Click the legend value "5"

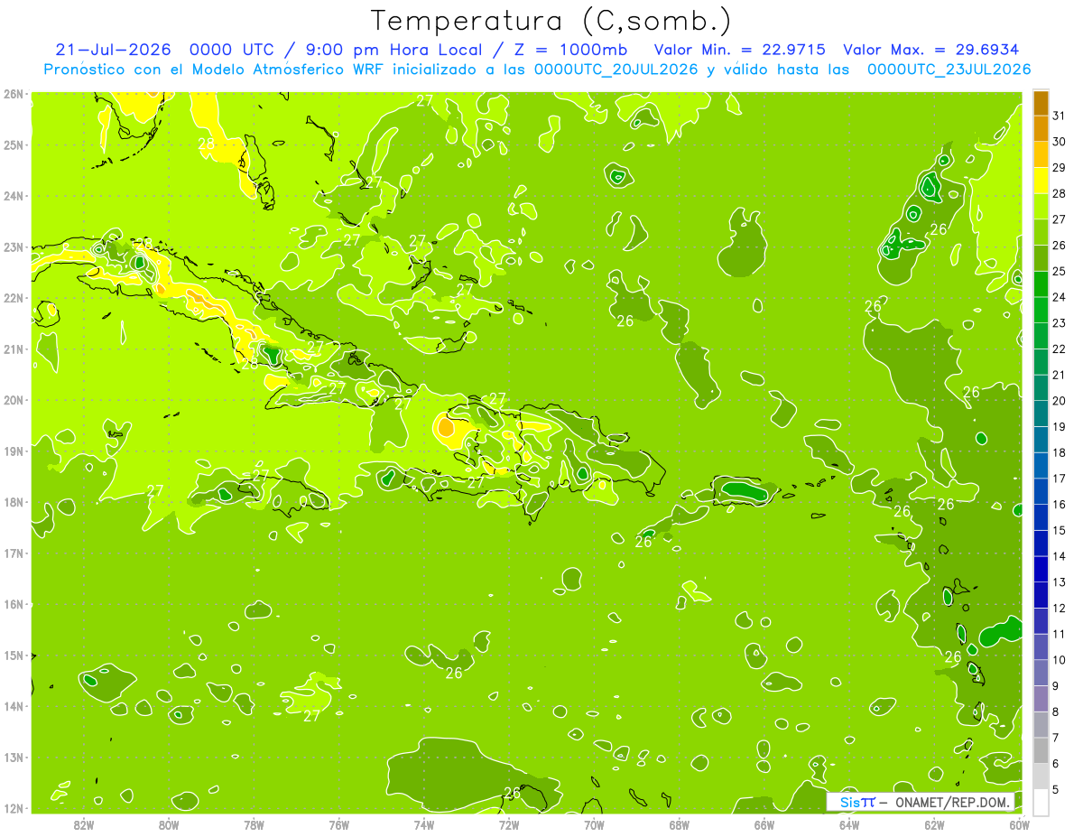[1056, 789]
